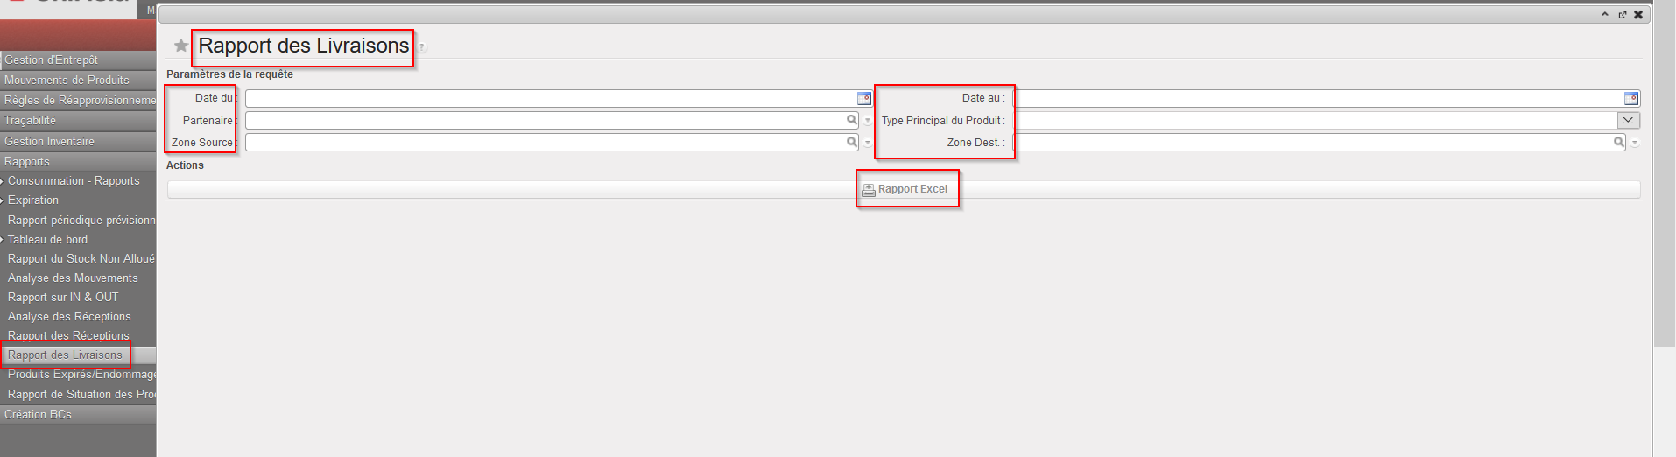Open the small arrow menu next to Partenaire
Screen dimensions: 1676x457
[868, 121]
